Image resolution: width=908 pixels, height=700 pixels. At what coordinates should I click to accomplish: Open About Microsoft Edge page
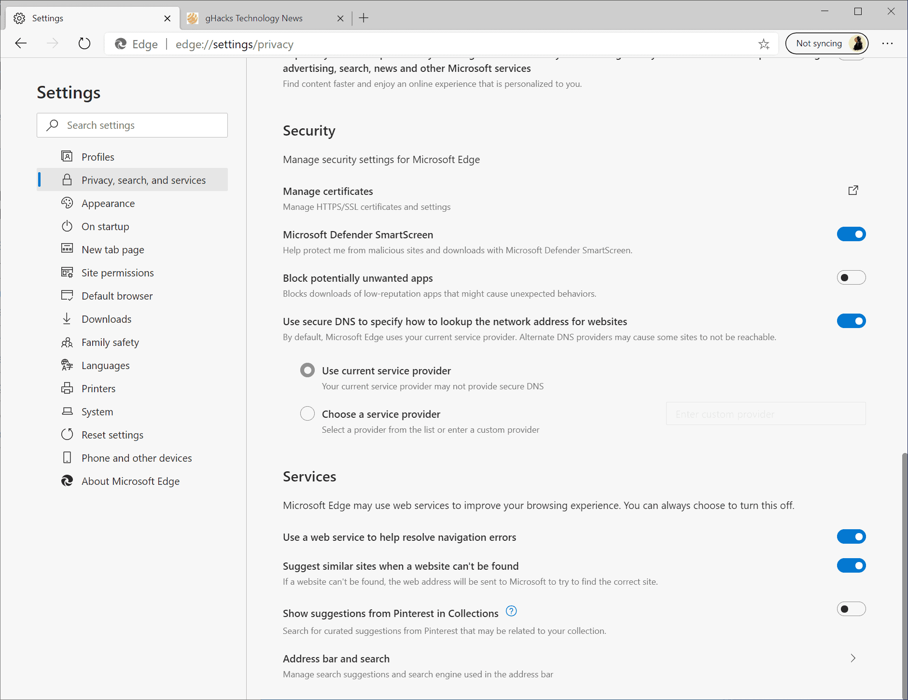click(132, 480)
